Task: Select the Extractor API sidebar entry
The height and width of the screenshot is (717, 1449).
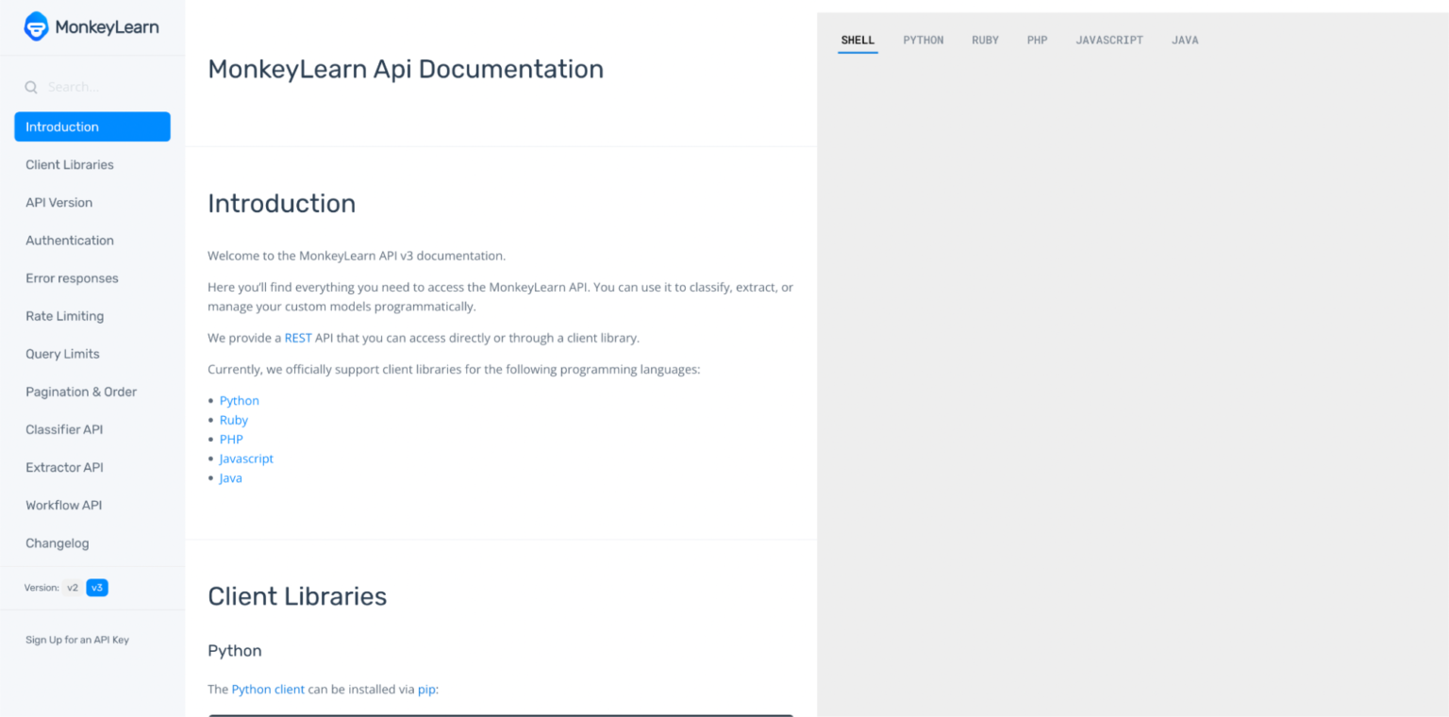Action: click(64, 467)
